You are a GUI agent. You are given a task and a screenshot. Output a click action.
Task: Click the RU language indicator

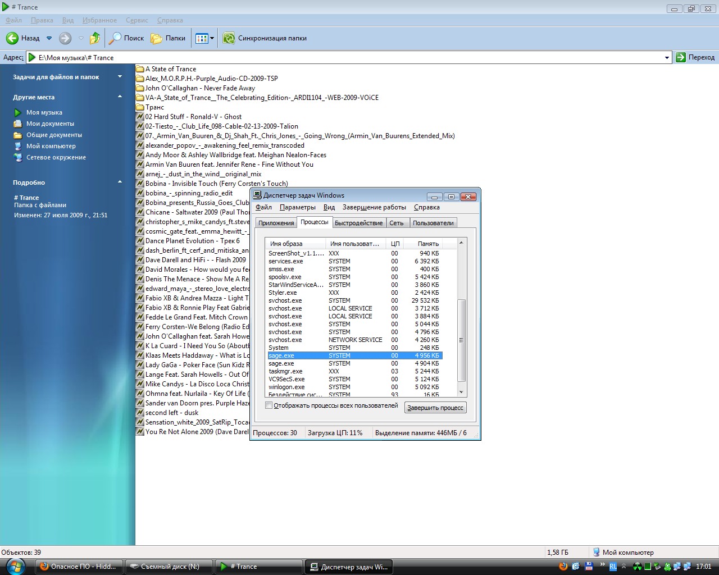tap(613, 567)
